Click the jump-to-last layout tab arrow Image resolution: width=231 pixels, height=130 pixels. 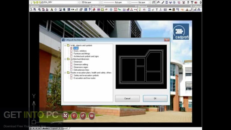pos(39,128)
